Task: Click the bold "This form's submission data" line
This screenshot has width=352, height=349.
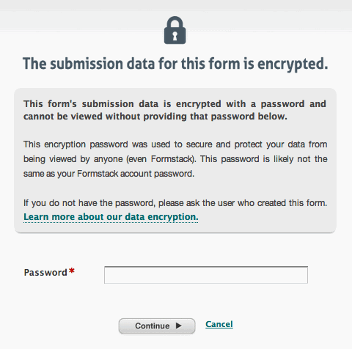Action: pos(175,104)
